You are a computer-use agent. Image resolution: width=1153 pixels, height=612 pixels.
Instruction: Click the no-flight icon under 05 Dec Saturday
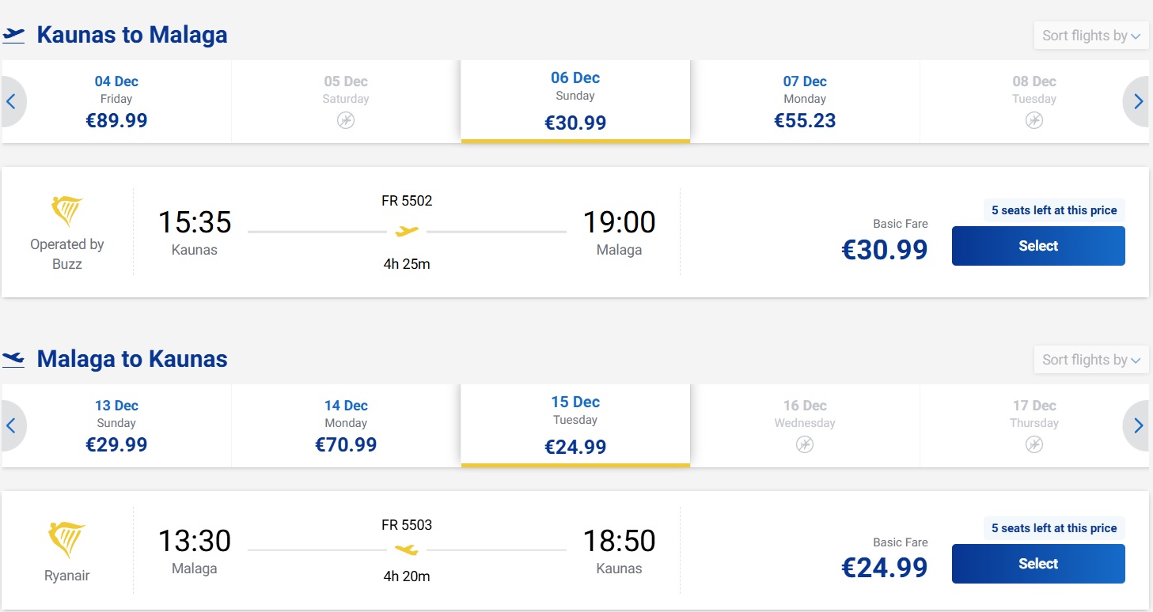(x=346, y=120)
